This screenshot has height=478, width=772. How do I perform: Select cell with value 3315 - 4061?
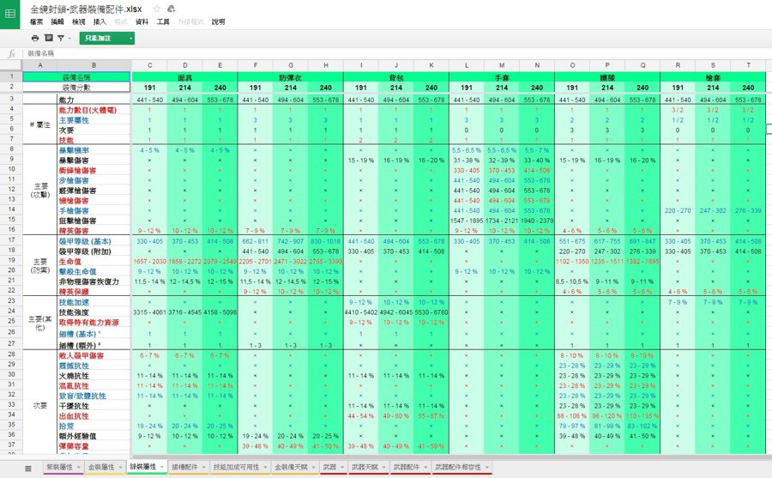[x=149, y=312]
